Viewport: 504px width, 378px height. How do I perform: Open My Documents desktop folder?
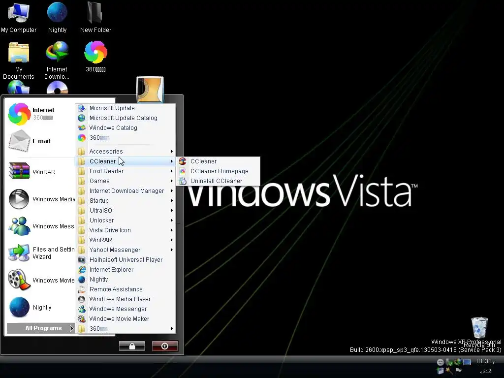click(x=19, y=61)
